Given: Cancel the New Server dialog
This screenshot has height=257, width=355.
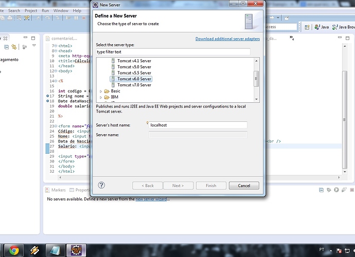Looking at the screenshot, I should (x=244, y=186).
